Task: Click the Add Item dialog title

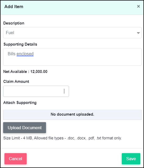Action: click(x=14, y=7)
